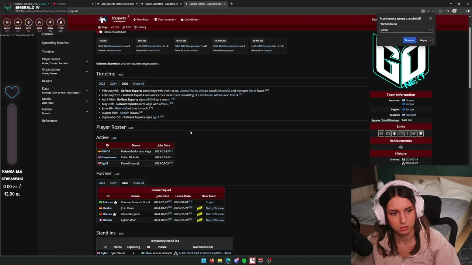Expand Gallery section in contents sidebar

tap(87, 111)
